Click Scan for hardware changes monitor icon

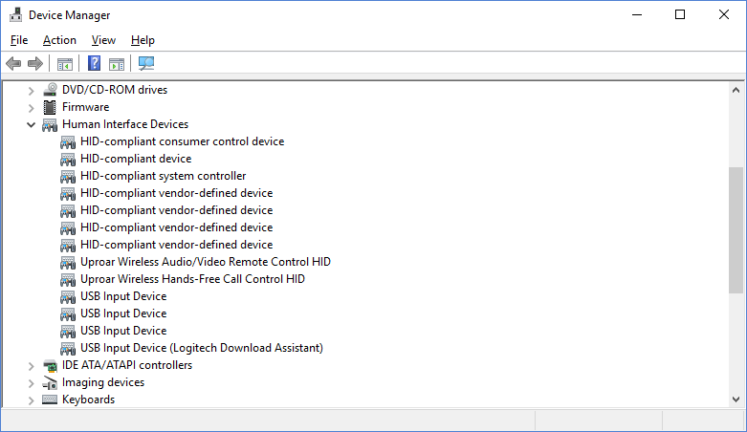click(145, 63)
